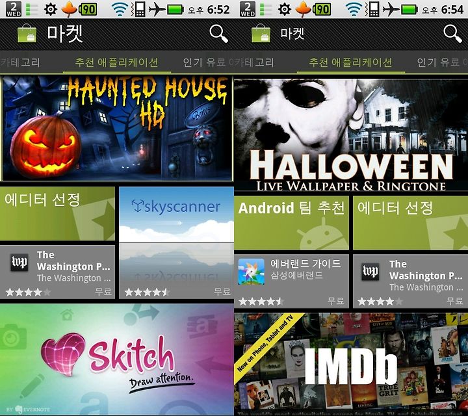Tap the calendar date icon in right status bar
Image resolution: width=468 pixels, height=416 pixels.
click(x=248, y=9)
